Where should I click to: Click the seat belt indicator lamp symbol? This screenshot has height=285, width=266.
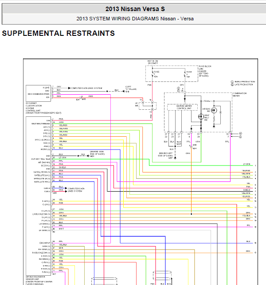pos(201,116)
